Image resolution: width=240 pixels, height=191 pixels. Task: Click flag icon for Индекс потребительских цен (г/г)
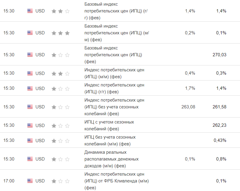click(x=30, y=88)
